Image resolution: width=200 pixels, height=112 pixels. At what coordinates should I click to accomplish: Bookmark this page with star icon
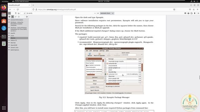point(174,10)
